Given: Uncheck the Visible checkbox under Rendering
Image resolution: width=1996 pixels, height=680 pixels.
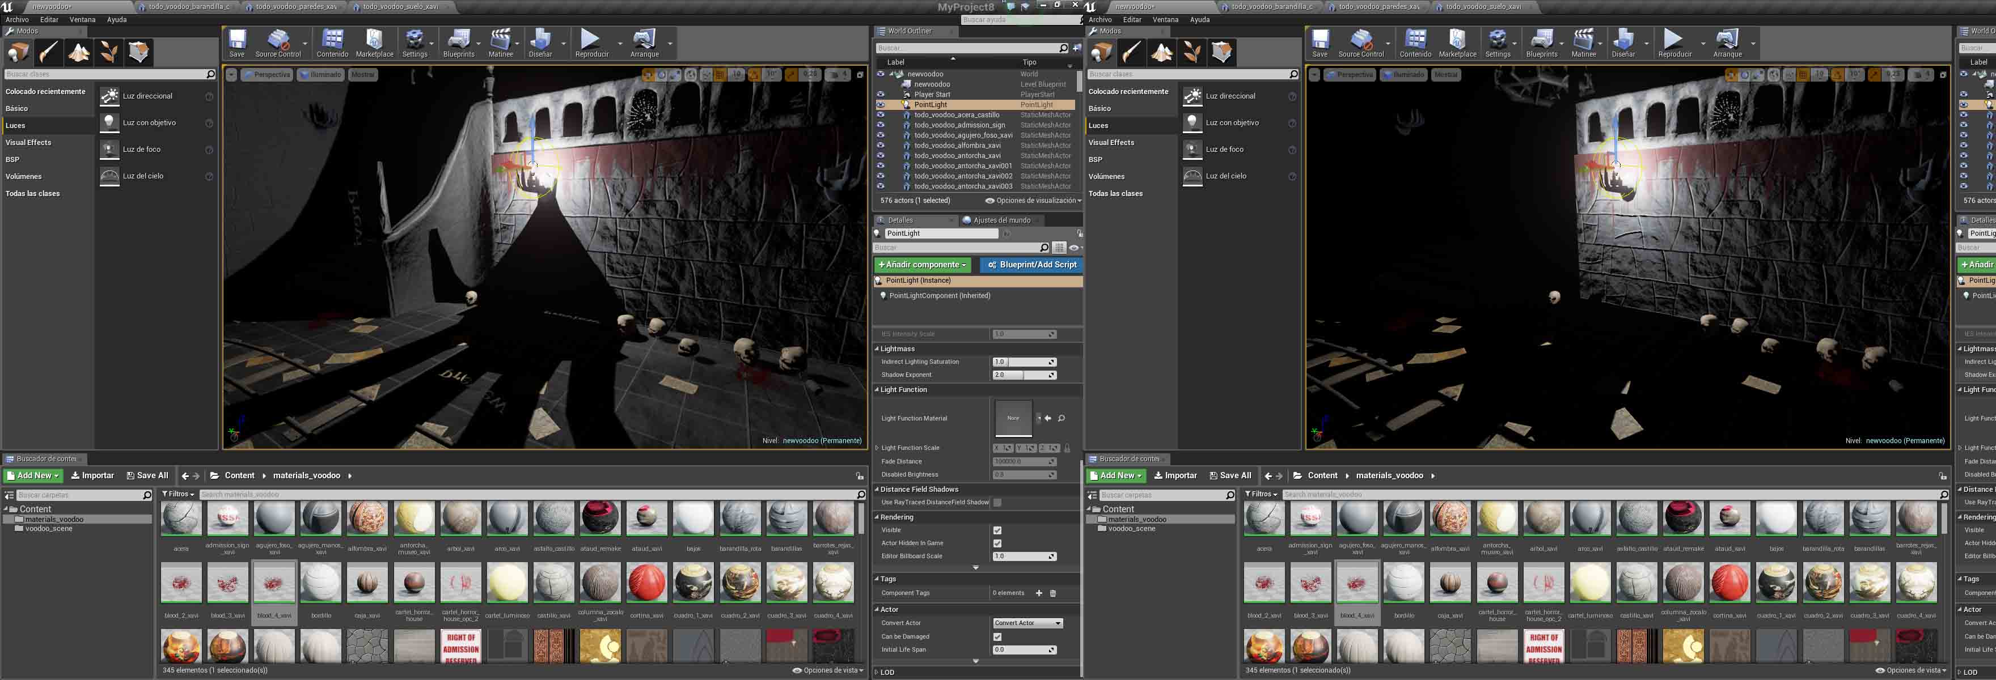Looking at the screenshot, I should pyautogui.click(x=997, y=530).
